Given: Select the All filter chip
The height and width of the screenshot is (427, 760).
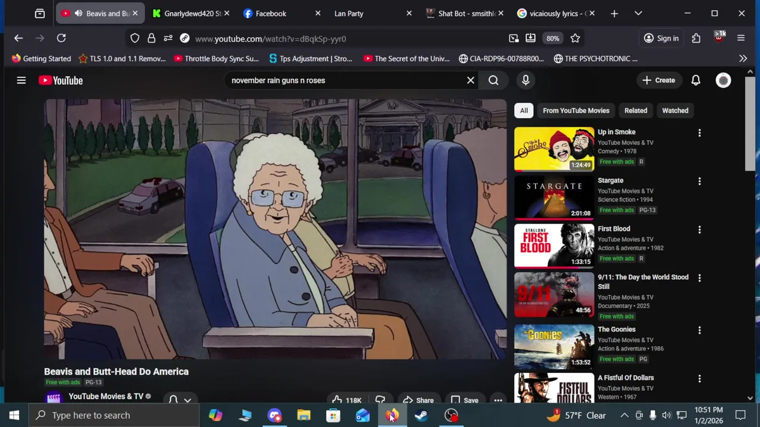Looking at the screenshot, I should 524,110.
